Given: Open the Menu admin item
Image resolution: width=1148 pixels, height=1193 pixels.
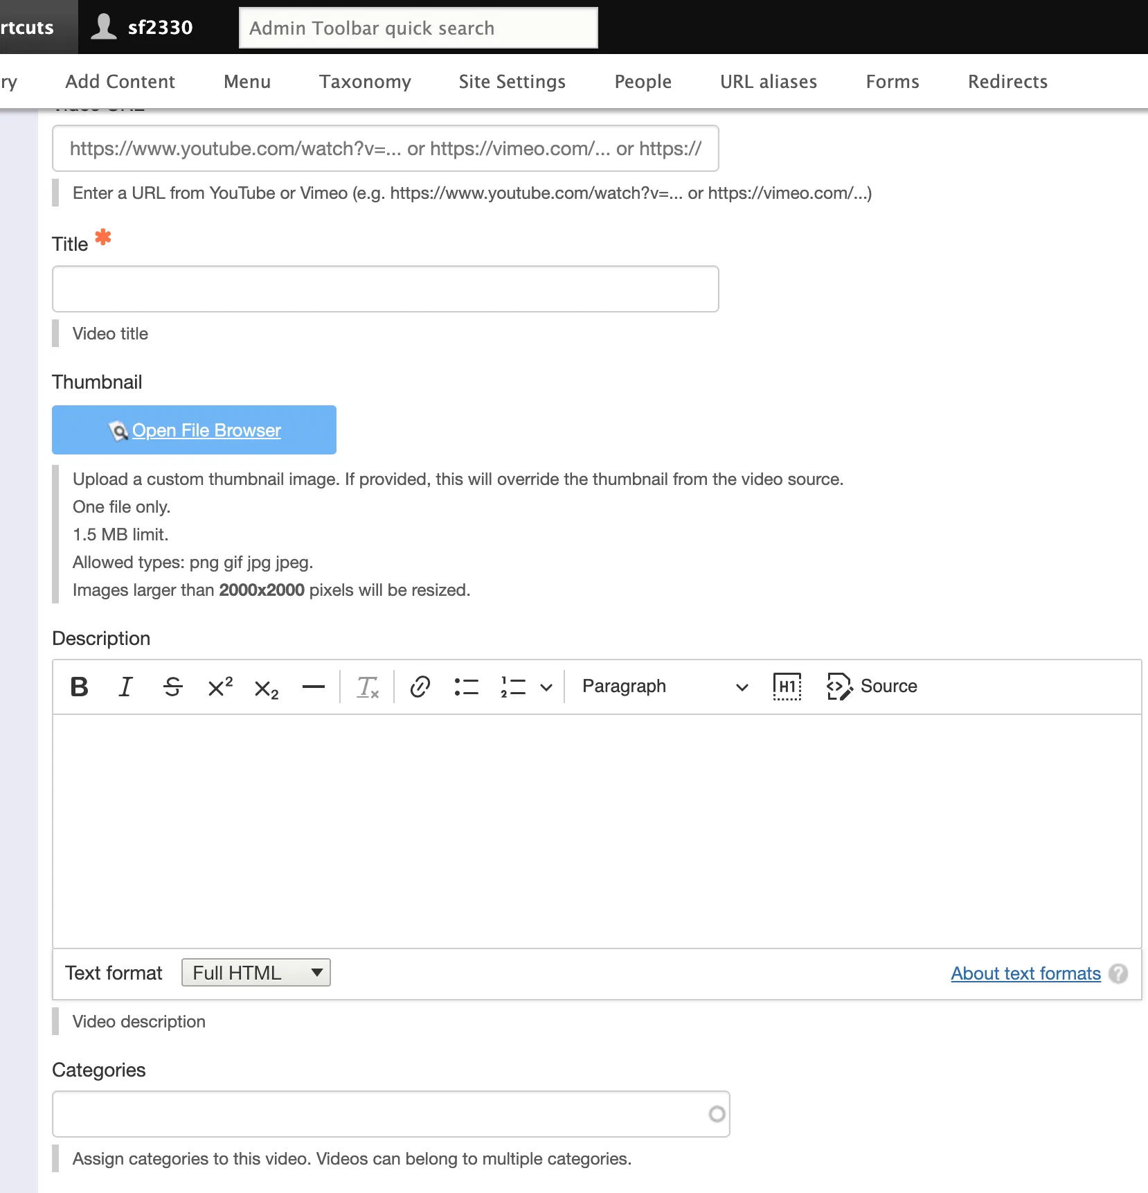Looking at the screenshot, I should coord(247,82).
